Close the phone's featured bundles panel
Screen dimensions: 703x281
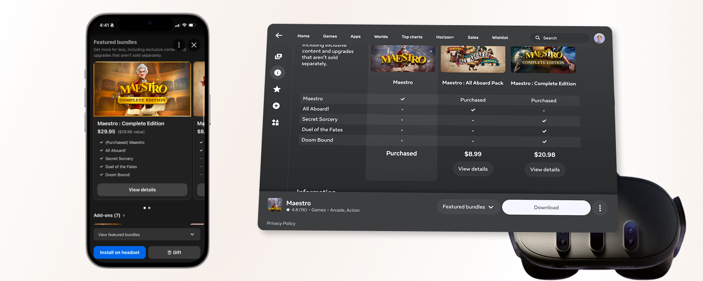194,45
